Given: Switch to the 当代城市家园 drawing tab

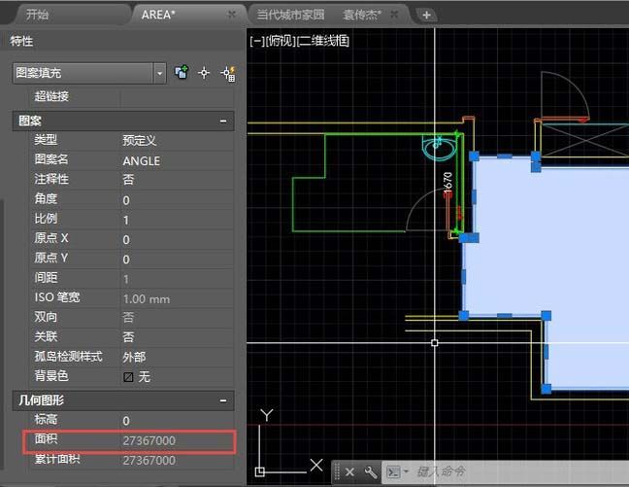Looking at the screenshot, I should click(290, 15).
